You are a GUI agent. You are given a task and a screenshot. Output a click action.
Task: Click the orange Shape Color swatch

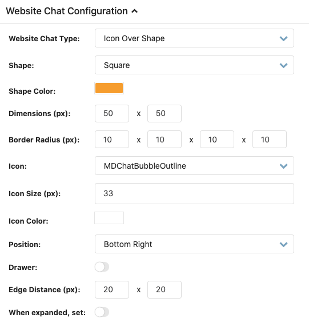click(x=109, y=88)
